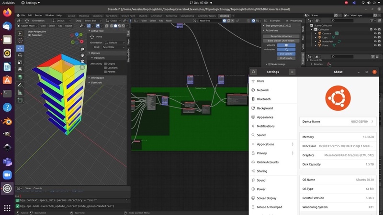Screen dimensions: 383x215
Task: Open Firefox from the Ubuntu dock
Action: point(7,12)
